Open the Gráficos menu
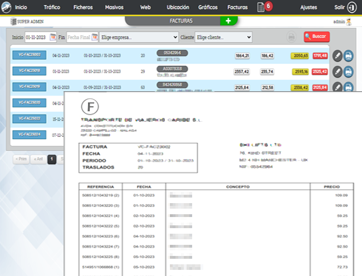 click(208, 7)
